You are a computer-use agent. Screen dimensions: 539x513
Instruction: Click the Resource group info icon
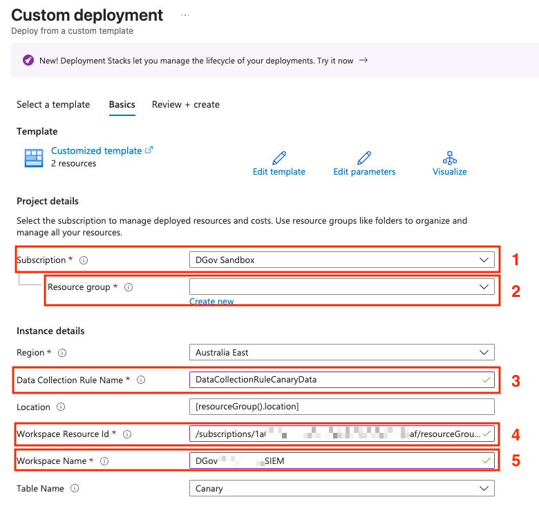point(129,287)
